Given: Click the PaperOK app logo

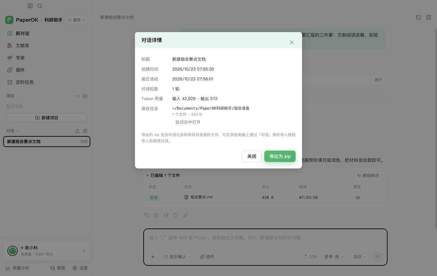Looking at the screenshot, I should tap(9, 20).
